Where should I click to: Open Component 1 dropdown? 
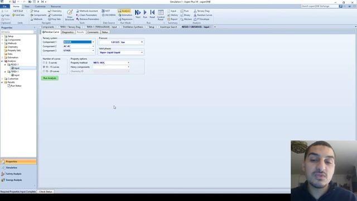coord(93,42)
